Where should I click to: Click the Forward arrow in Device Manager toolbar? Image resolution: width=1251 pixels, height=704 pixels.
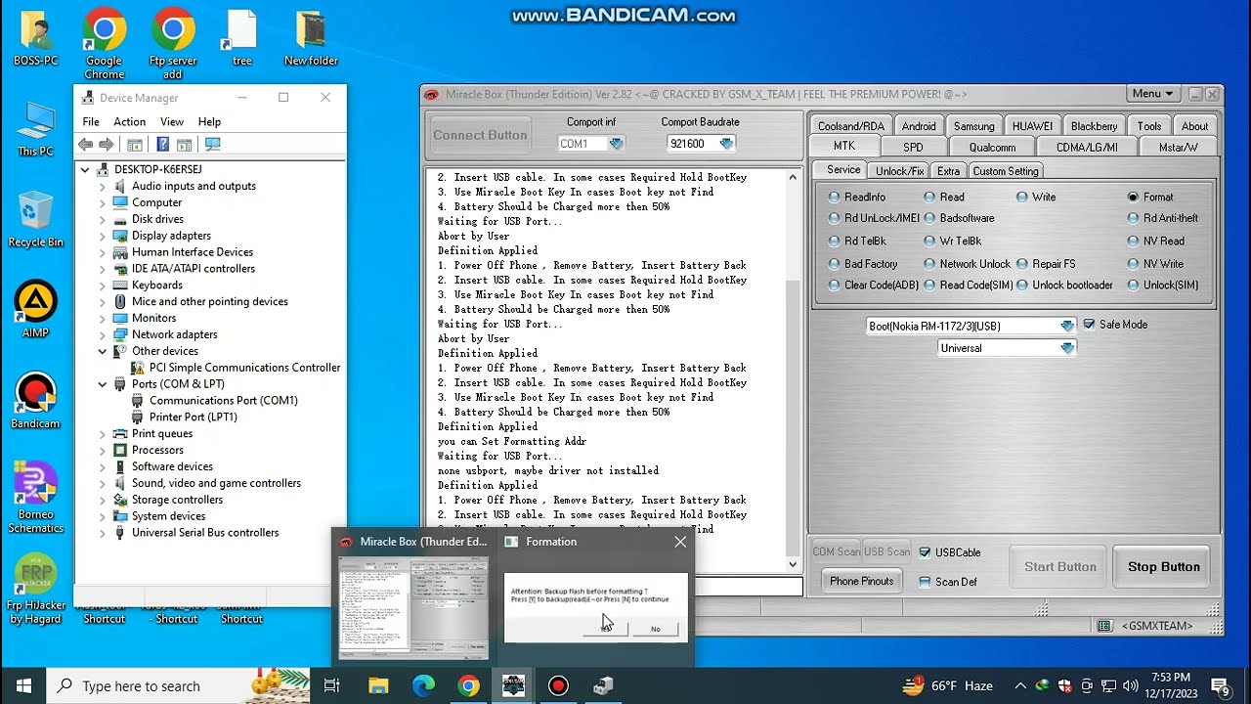107,145
